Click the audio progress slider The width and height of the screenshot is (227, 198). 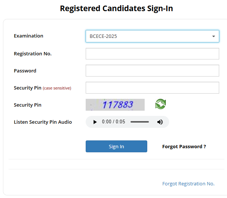pyautogui.click(x=139, y=122)
